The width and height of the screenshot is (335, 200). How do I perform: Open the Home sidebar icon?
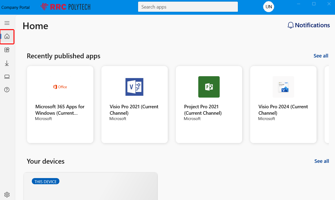tap(7, 36)
